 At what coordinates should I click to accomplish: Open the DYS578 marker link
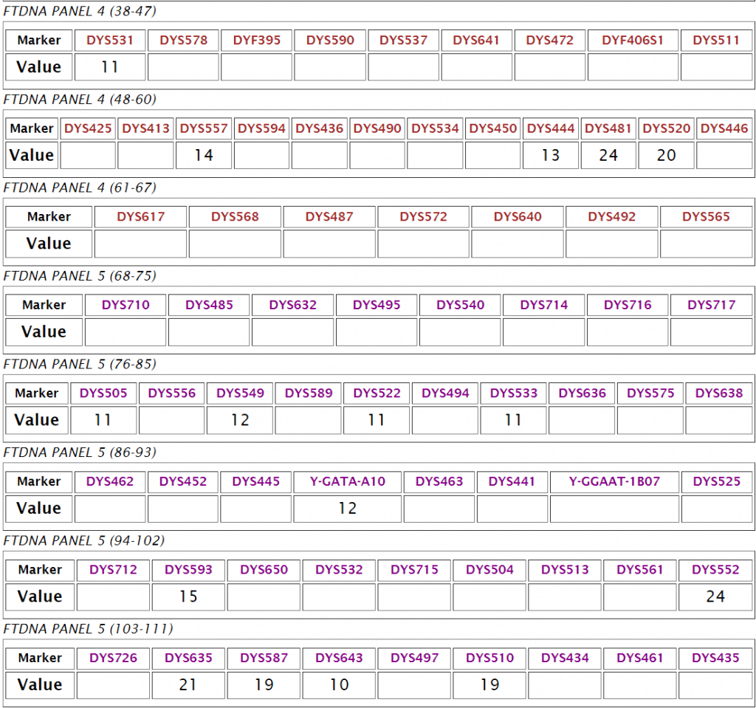pyautogui.click(x=183, y=40)
